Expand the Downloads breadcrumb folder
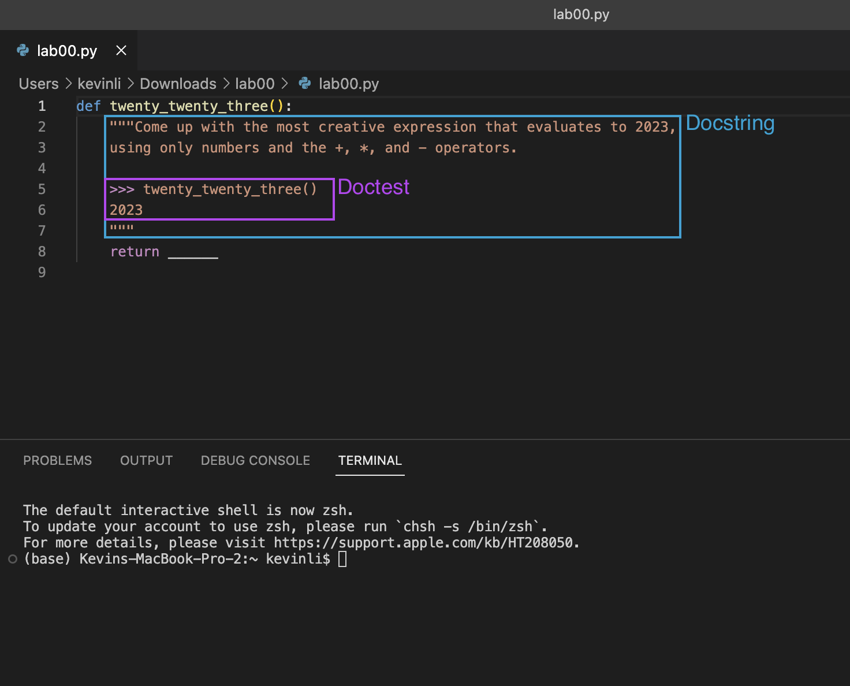This screenshot has height=686, width=850. point(178,84)
